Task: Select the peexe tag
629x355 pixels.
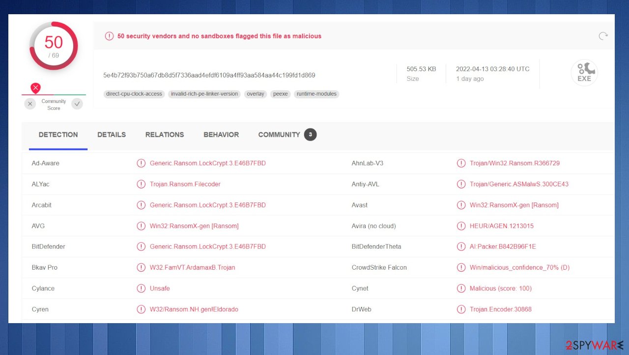Action: point(281,94)
